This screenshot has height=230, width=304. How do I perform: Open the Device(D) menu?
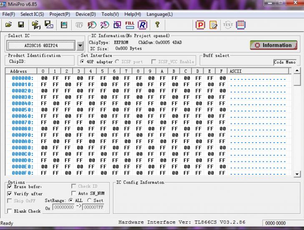coord(85,14)
